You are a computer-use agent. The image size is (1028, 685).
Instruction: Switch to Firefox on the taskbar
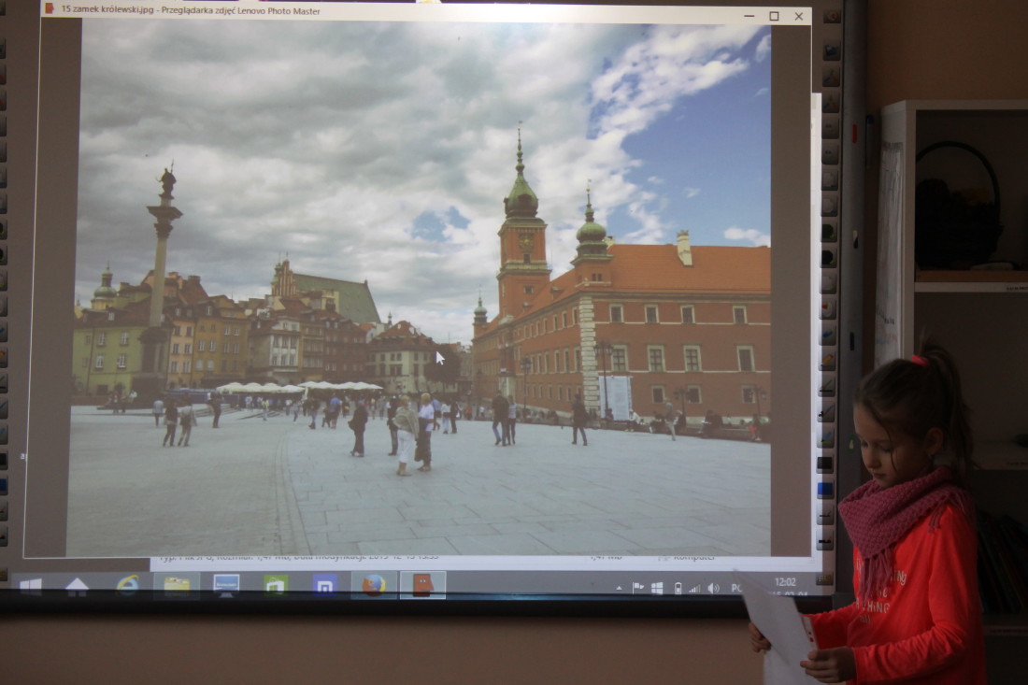374,585
